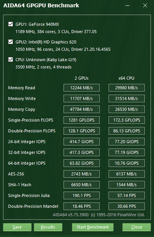Disable the CPU Kaby Lake-U/Y checkbox

pos(10,60)
